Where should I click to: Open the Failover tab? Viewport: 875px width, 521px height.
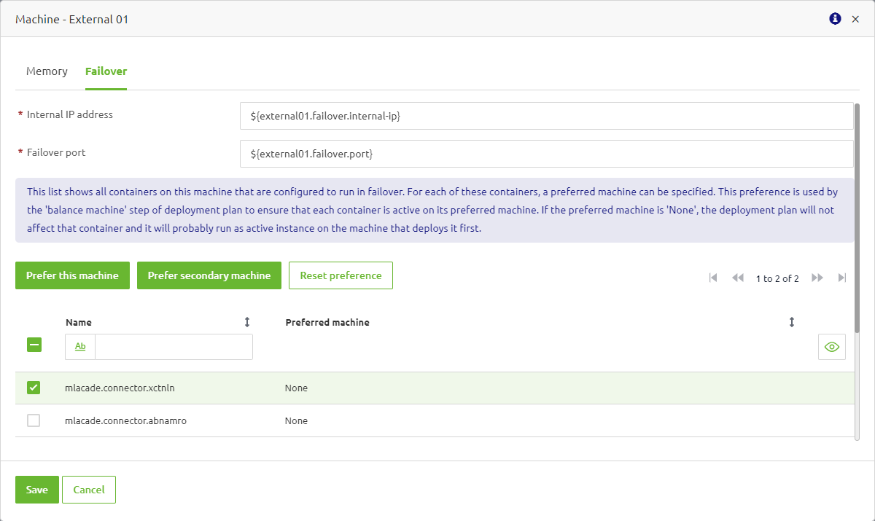[x=106, y=71]
